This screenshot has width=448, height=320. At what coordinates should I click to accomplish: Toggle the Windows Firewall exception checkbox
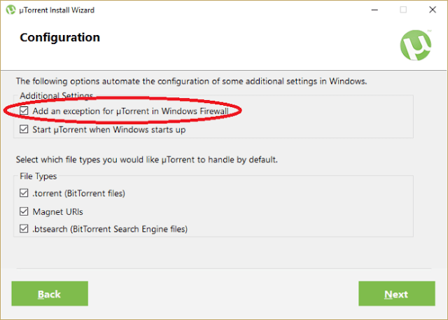(x=24, y=111)
